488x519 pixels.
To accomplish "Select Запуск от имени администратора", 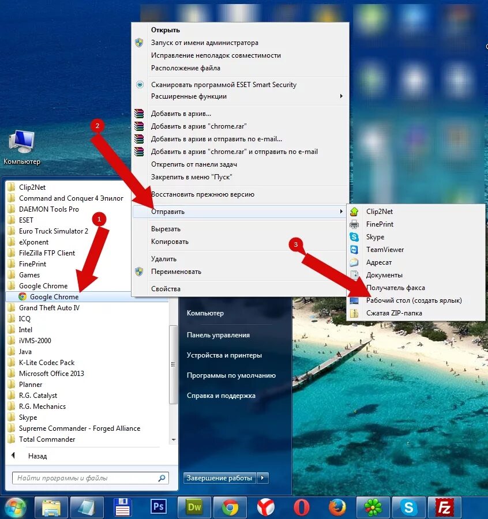I will [205, 43].
